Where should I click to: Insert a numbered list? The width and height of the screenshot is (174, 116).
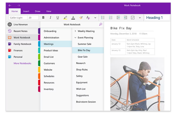point(110,18)
